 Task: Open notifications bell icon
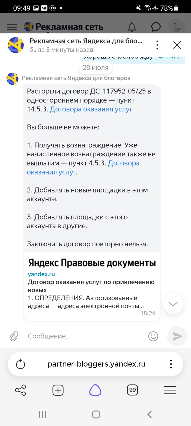pos(132,27)
